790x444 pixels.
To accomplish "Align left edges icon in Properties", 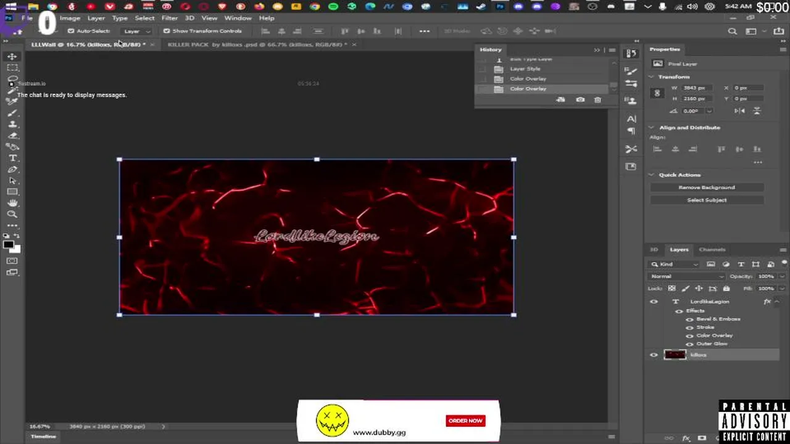I will coord(657,149).
